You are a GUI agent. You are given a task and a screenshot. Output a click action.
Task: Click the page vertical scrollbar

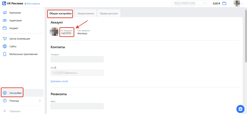coord(245,38)
